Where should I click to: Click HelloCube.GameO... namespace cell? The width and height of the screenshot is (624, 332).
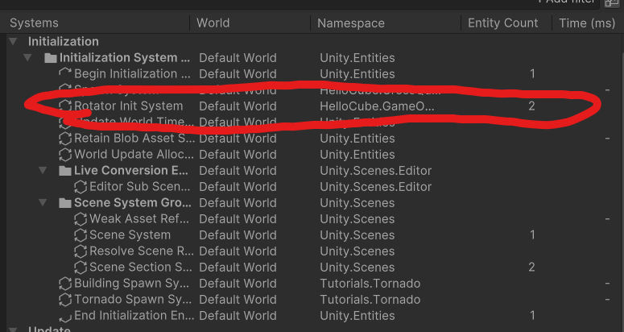[377, 106]
